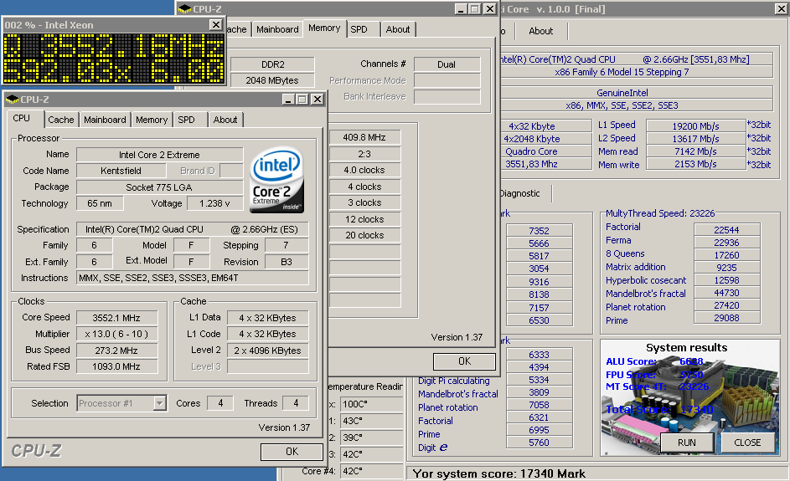The width and height of the screenshot is (790, 481).
Task: Select About tab in back CPU-Z window
Action: point(398,29)
